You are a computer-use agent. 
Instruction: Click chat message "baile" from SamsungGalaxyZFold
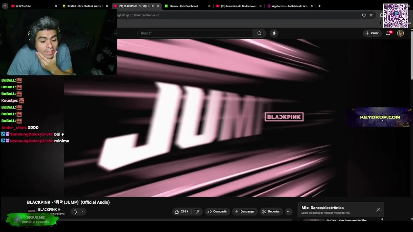(33, 134)
